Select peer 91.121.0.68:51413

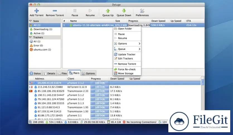tap(115, 107)
